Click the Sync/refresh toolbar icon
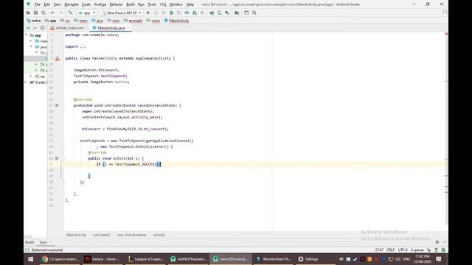This screenshot has height=265, width=472. pyautogui.click(x=44, y=13)
